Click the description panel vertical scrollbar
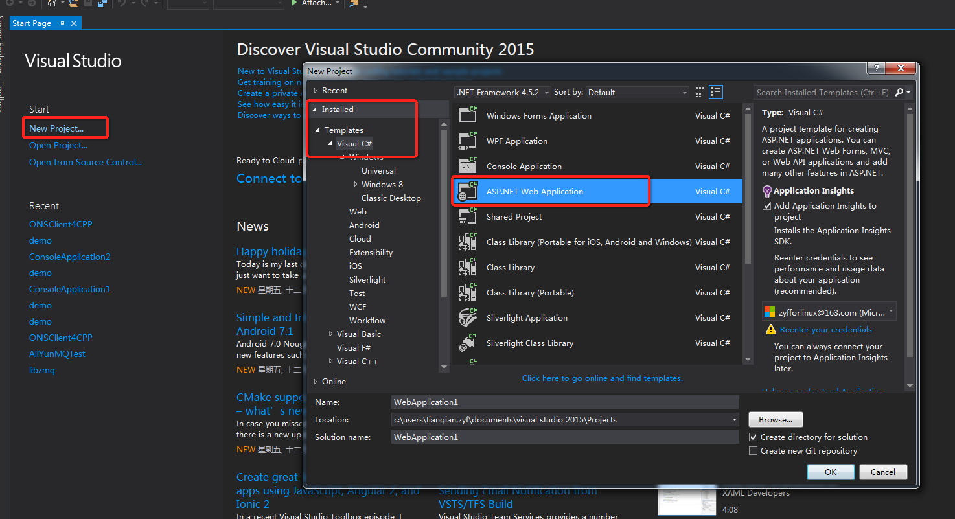The width and height of the screenshot is (955, 519). click(x=910, y=236)
